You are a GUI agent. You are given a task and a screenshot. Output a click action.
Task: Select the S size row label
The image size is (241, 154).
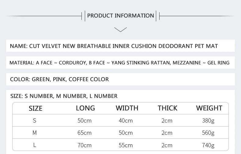click(34, 120)
